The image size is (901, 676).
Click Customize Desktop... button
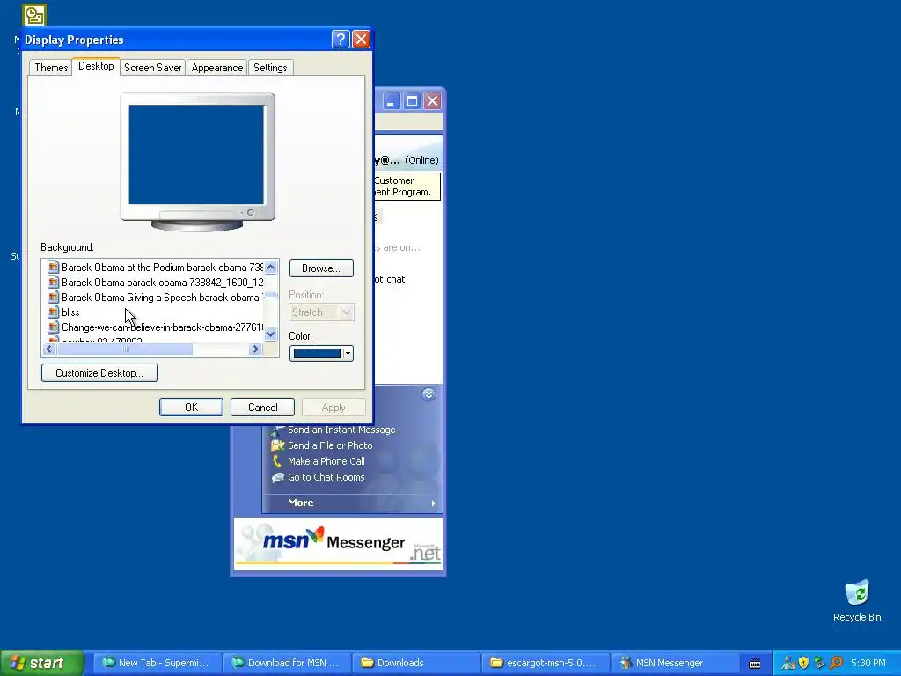(99, 373)
